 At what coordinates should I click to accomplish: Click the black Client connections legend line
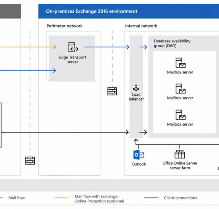(151, 198)
